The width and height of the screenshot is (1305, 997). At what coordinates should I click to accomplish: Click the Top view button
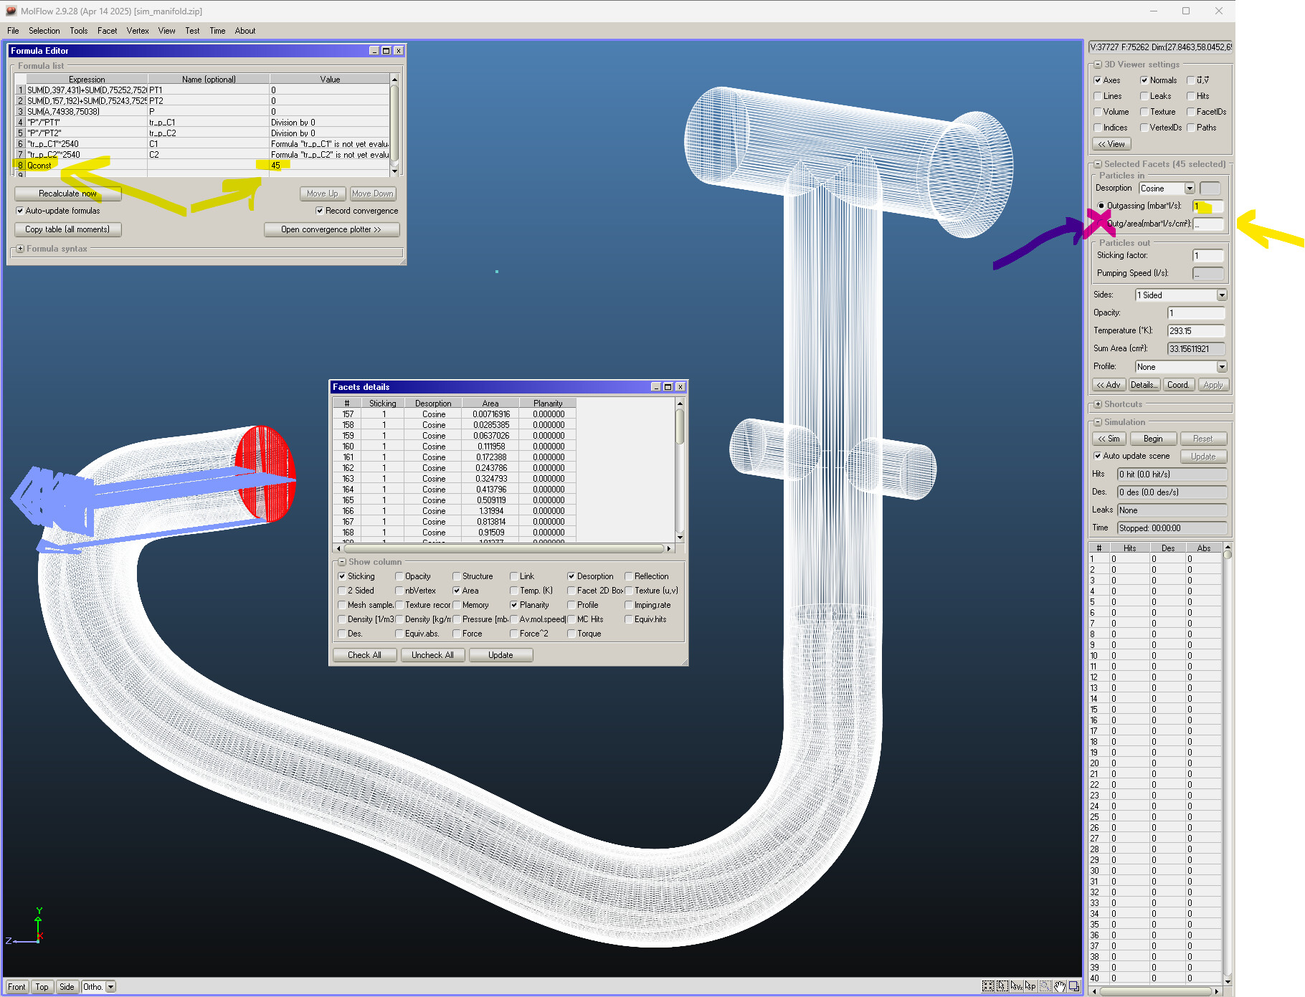(42, 987)
